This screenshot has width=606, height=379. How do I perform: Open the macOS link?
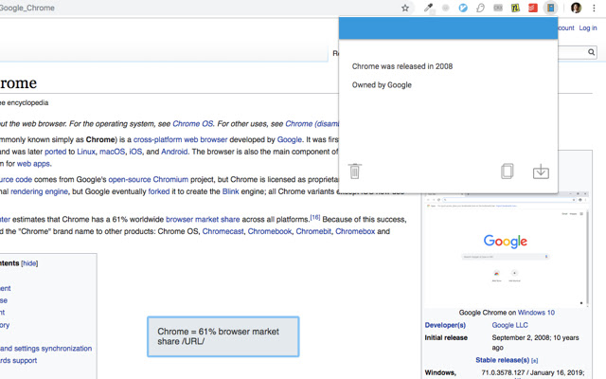point(112,152)
